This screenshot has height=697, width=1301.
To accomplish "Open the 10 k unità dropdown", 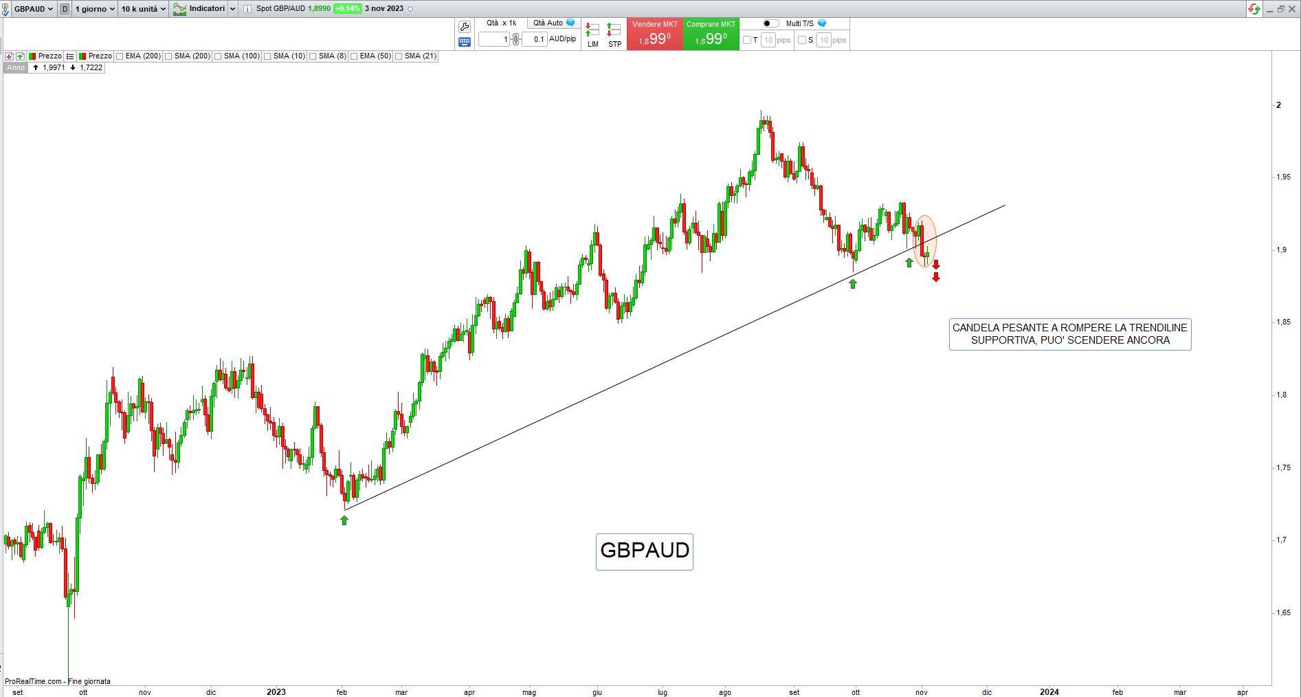I will point(144,9).
